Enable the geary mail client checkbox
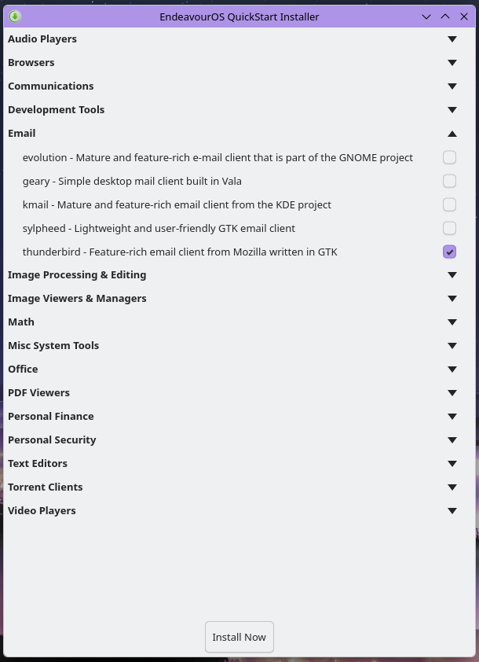The width and height of the screenshot is (479, 662). 449,181
